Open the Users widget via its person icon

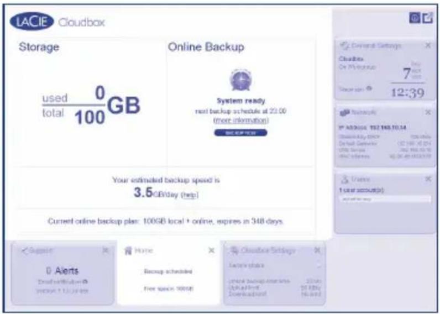coord(344,179)
